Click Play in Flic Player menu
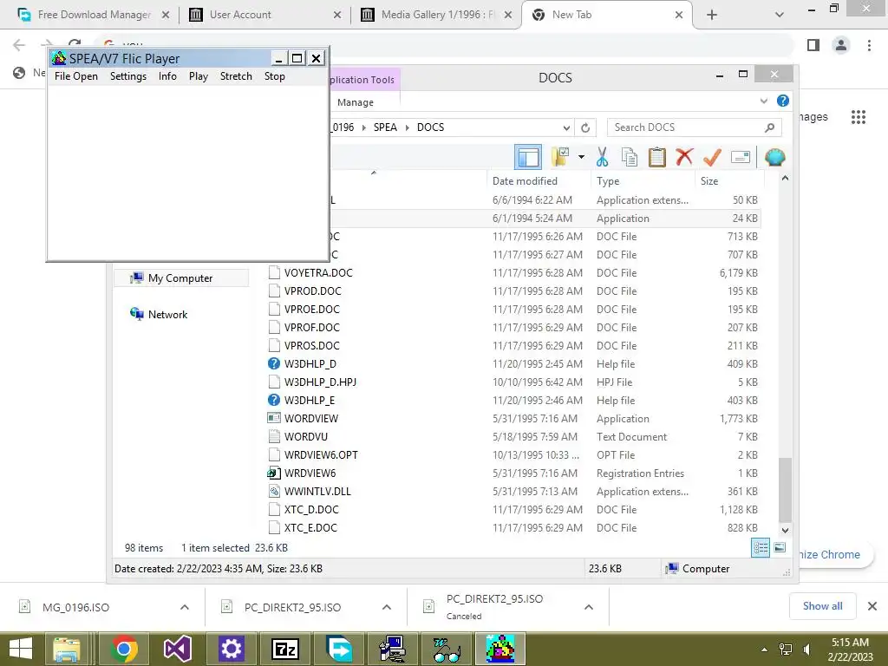This screenshot has width=888, height=666. click(x=199, y=76)
